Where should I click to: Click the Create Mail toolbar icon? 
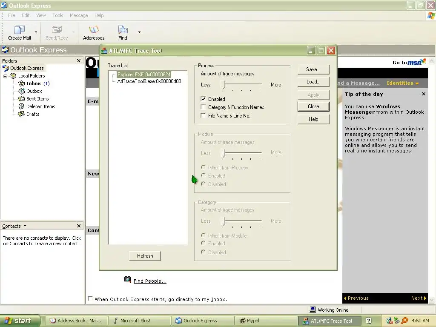[x=20, y=29]
